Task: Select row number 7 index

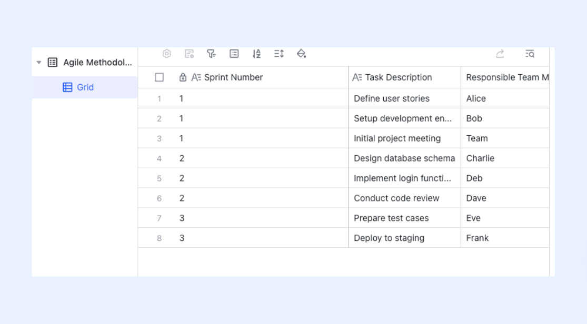Action: 159,218
